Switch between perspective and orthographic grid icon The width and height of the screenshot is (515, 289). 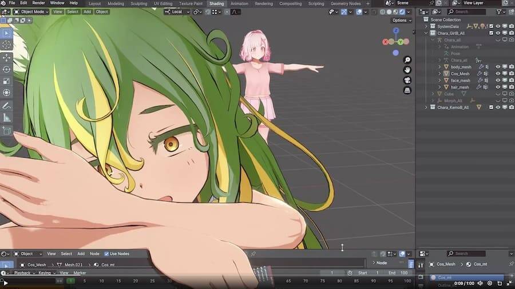[407, 90]
